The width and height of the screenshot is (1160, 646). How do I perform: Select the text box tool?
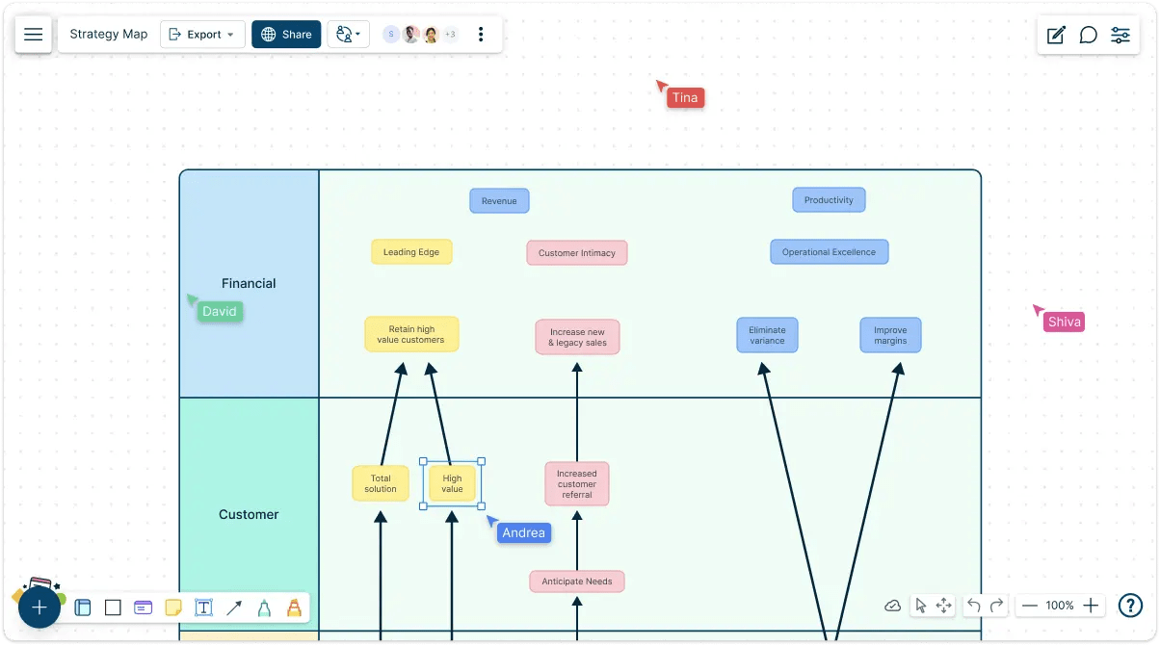(203, 607)
